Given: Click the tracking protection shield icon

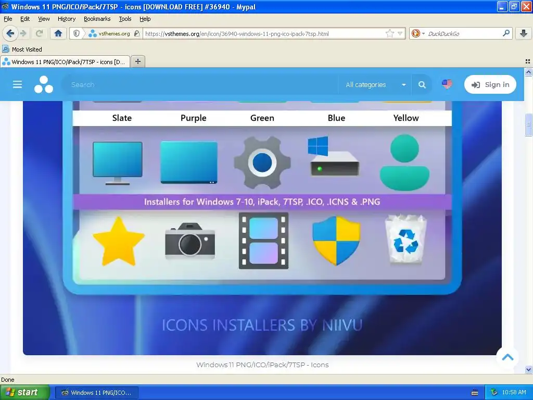Looking at the screenshot, I should coord(77,33).
